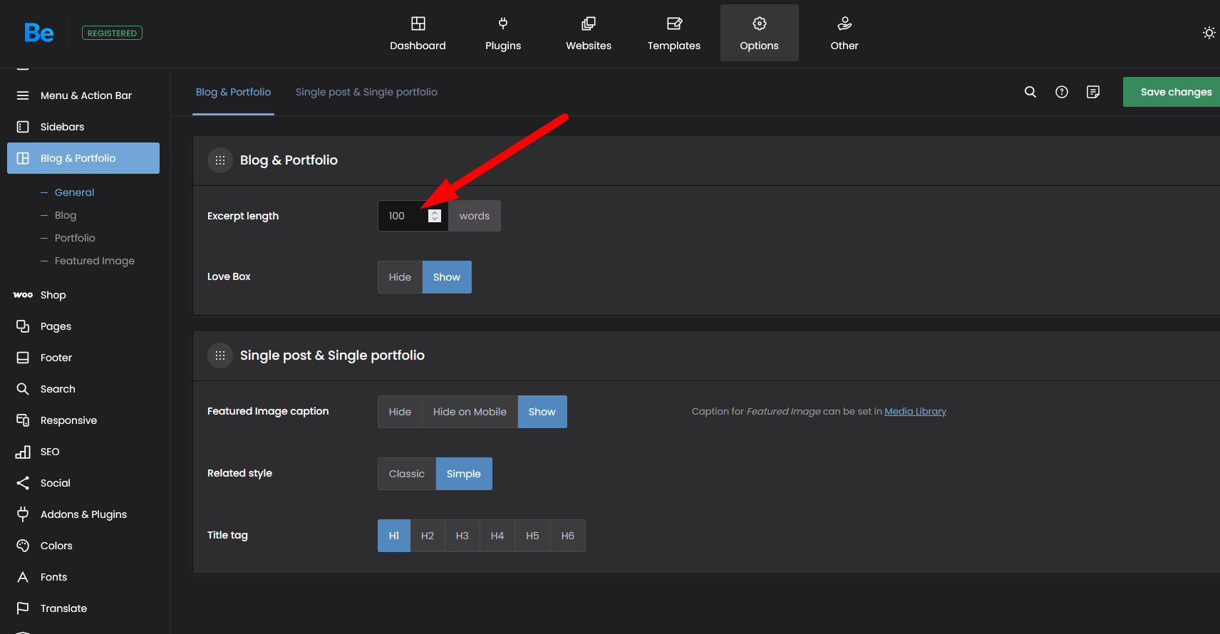Set Featured Image caption to Show

click(x=542, y=412)
